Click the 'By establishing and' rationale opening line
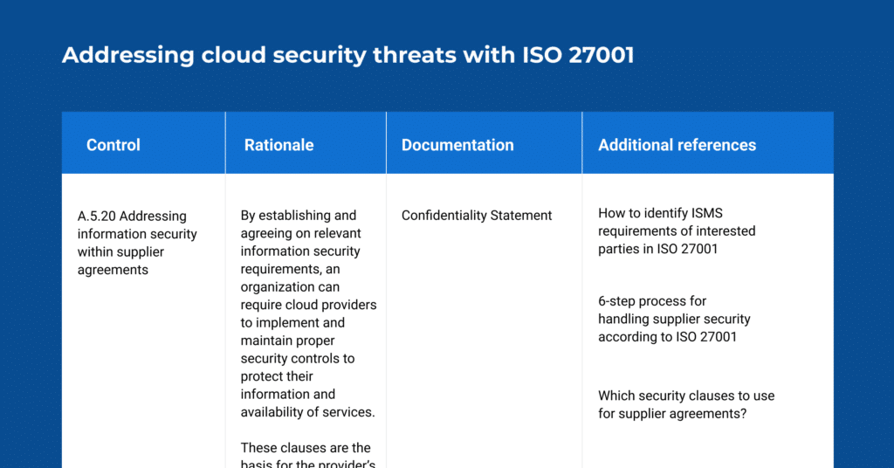Image resolution: width=894 pixels, height=468 pixels. pos(299,215)
